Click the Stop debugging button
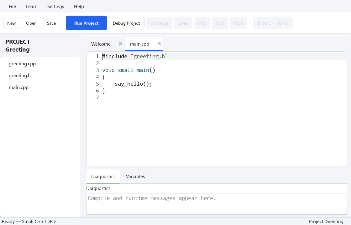This screenshot has width=351, height=225. pos(238,23)
